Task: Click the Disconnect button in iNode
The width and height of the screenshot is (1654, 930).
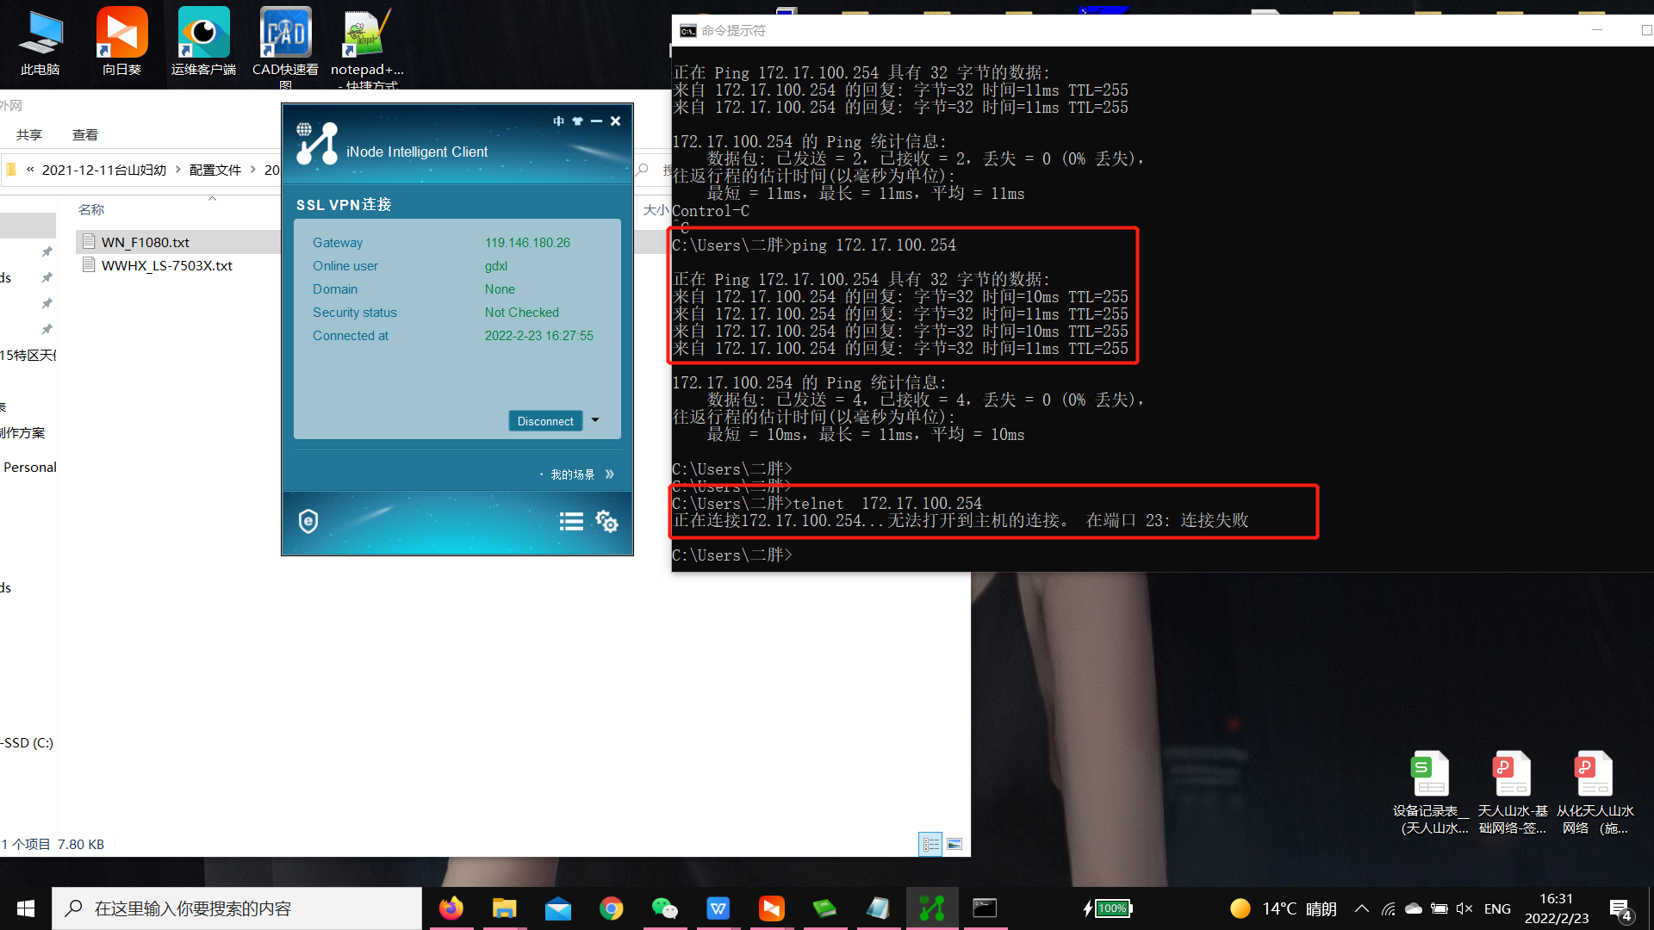Action: [545, 421]
